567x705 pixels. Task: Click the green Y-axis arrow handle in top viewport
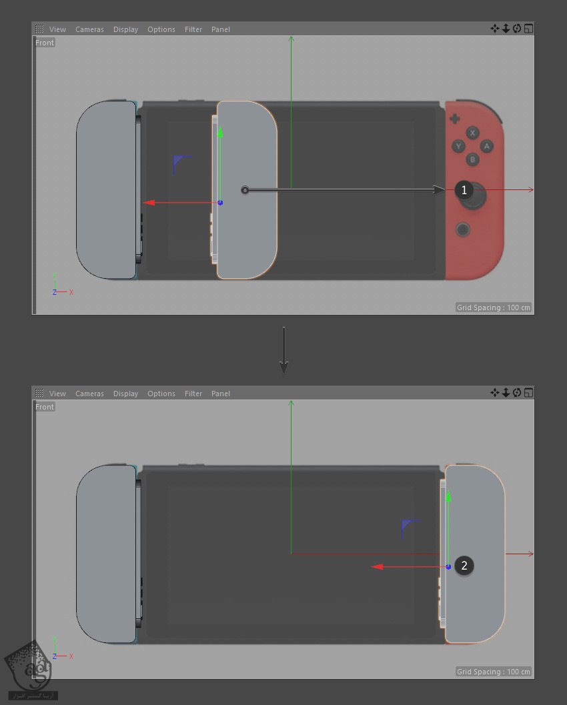pos(220,133)
